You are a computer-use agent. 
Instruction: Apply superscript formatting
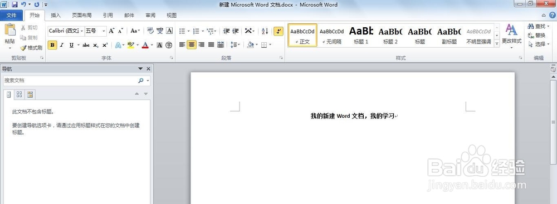tap(105, 45)
